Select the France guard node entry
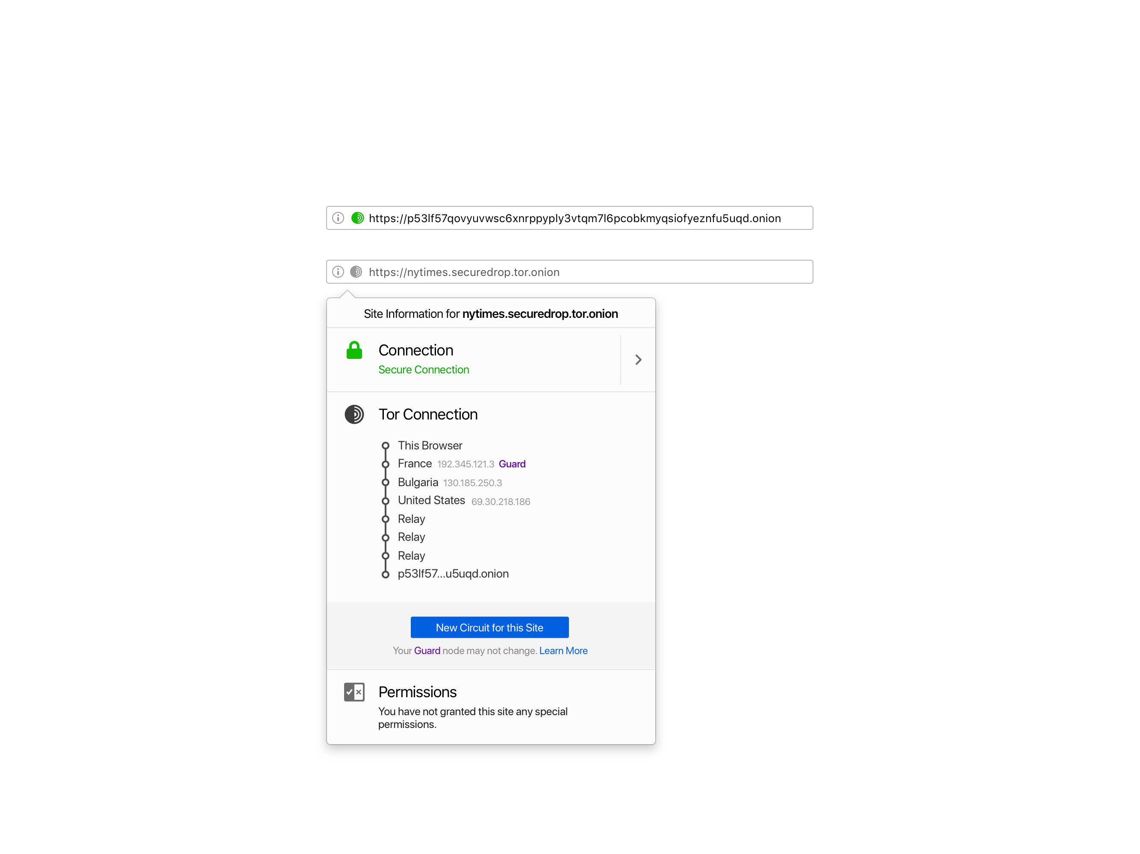 click(415, 464)
